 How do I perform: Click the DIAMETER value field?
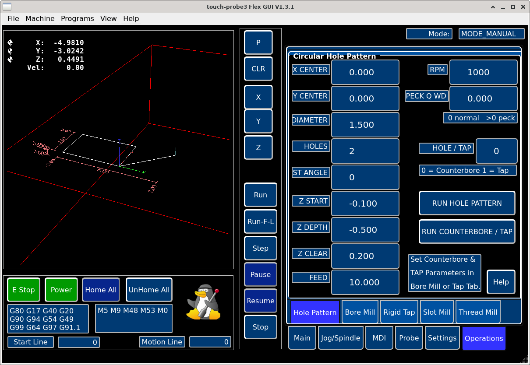point(365,125)
